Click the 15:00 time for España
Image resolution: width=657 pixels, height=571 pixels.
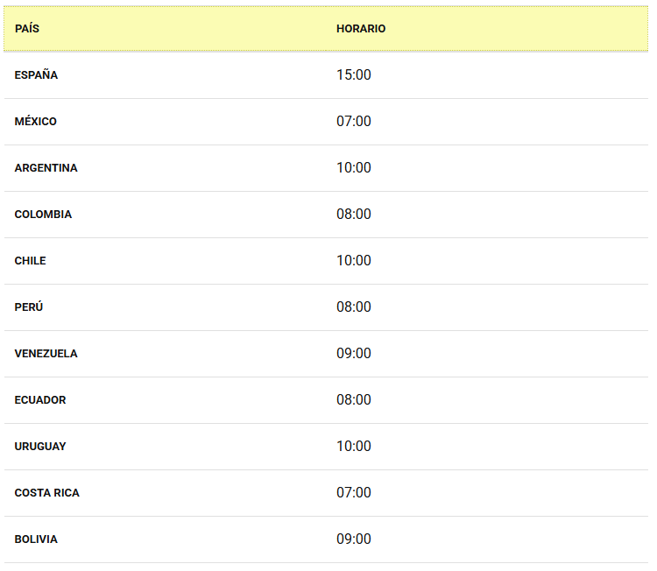(354, 75)
